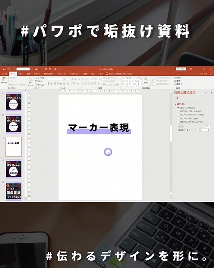214x268 pixels.
Task: Toggle Underline formatting in the Font group
Action: pos(55,83)
